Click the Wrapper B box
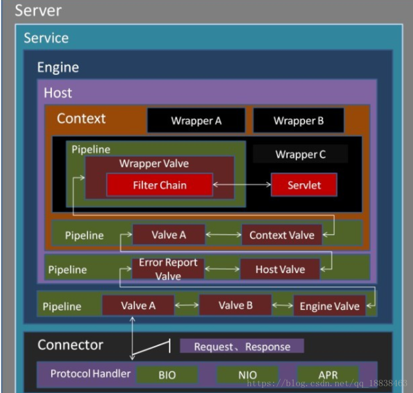 pos(299,120)
